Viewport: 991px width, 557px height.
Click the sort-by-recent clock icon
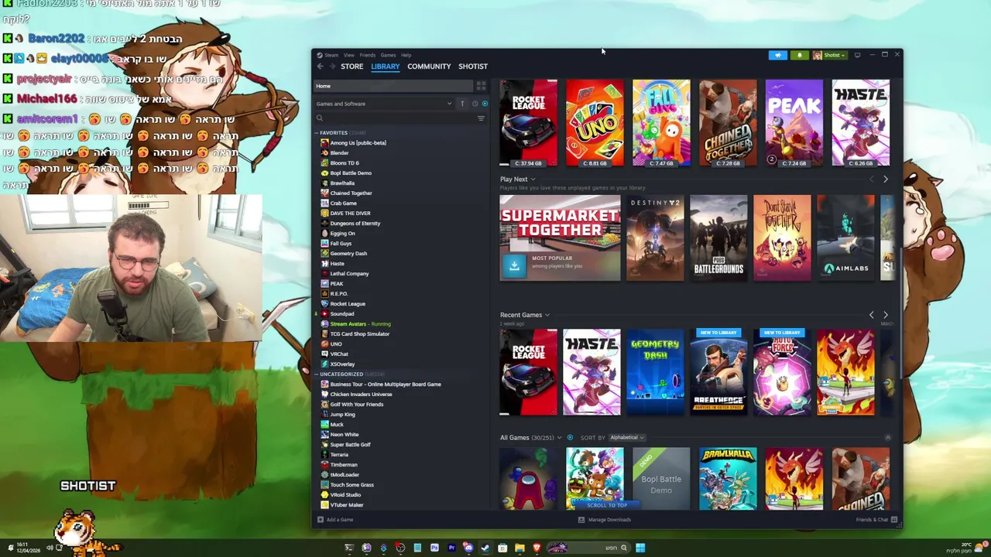[x=475, y=104]
